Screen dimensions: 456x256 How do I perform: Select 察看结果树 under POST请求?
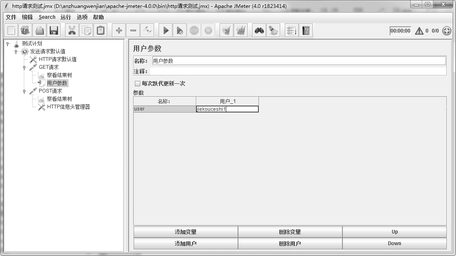pos(59,99)
